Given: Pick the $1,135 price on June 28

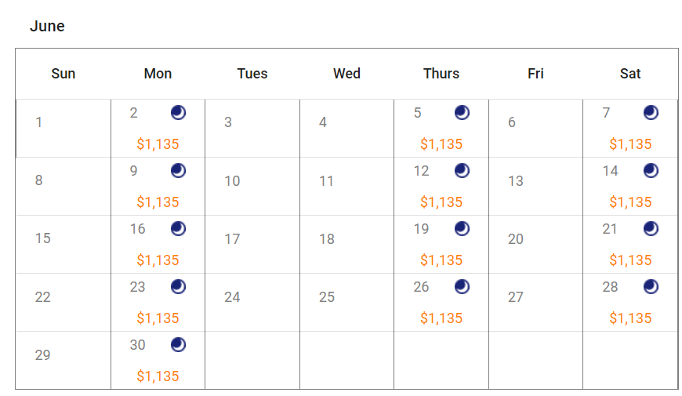Looking at the screenshot, I should pos(630,318).
